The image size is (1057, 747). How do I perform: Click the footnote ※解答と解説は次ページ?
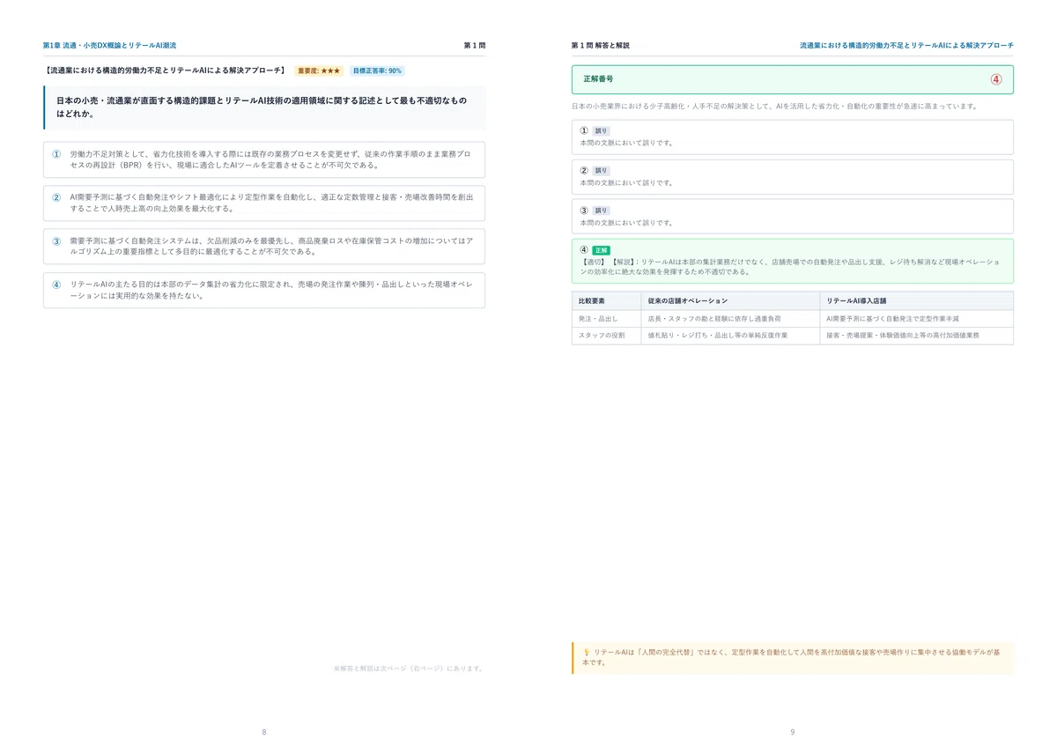(409, 669)
